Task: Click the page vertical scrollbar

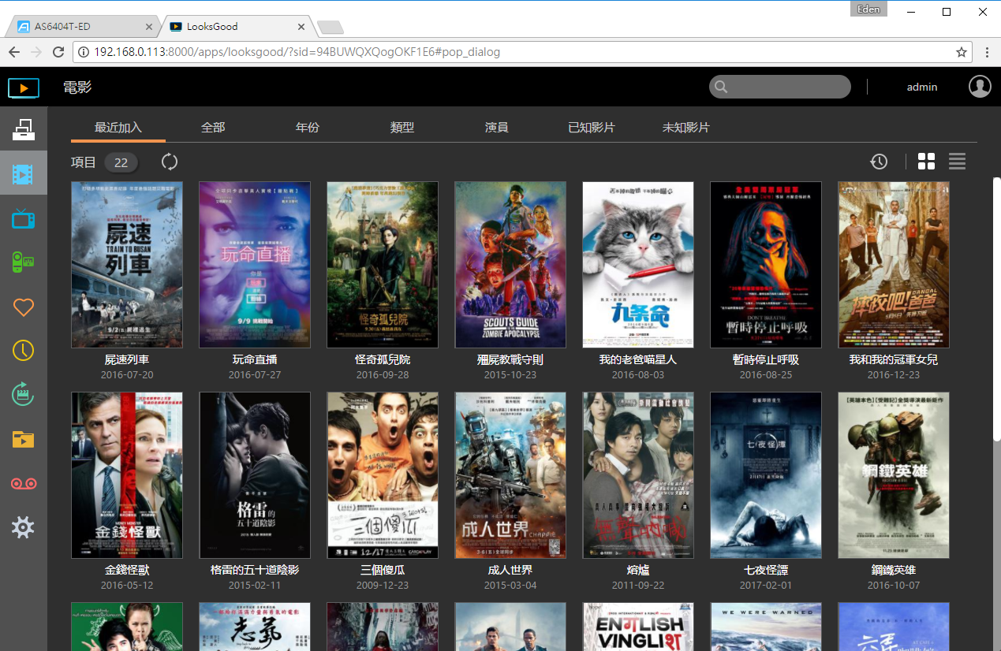Action: pyautogui.click(x=996, y=309)
